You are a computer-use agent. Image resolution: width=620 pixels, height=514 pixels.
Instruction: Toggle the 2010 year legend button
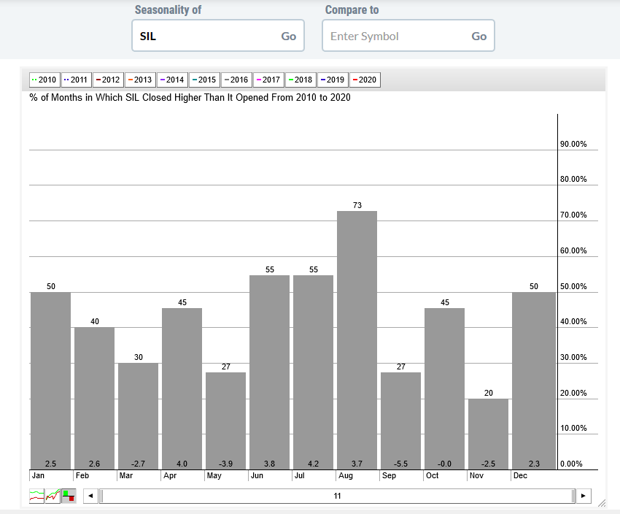(x=44, y=80)
